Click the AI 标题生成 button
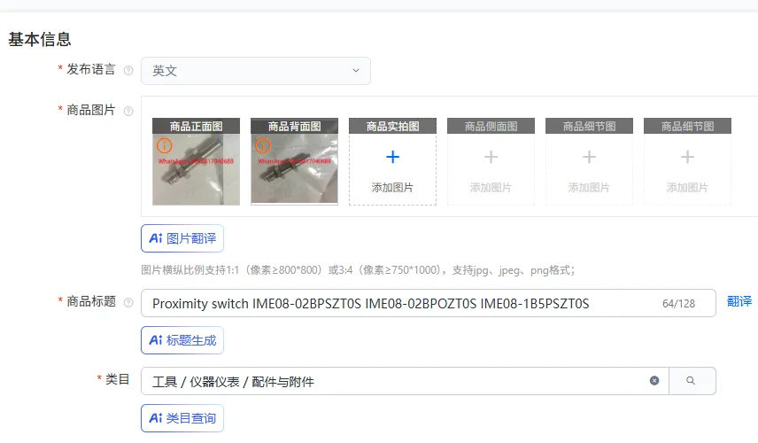This screenshot has height=443, width=758. click(182, 340)
